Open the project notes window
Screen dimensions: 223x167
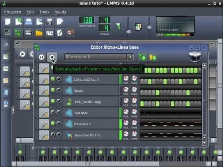59,32
